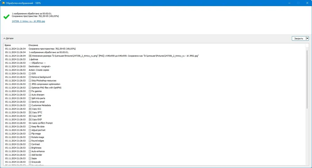Select the '[5] Изменение размера' log row
312x168 pixels.
(x=154, y=56)
